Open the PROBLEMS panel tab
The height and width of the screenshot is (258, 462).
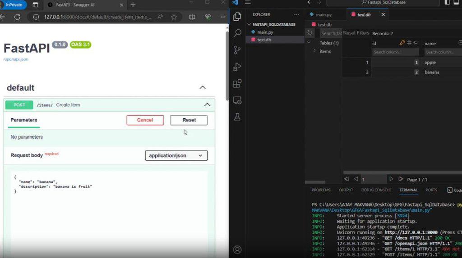pyautogui.click(x=321, y=190)
